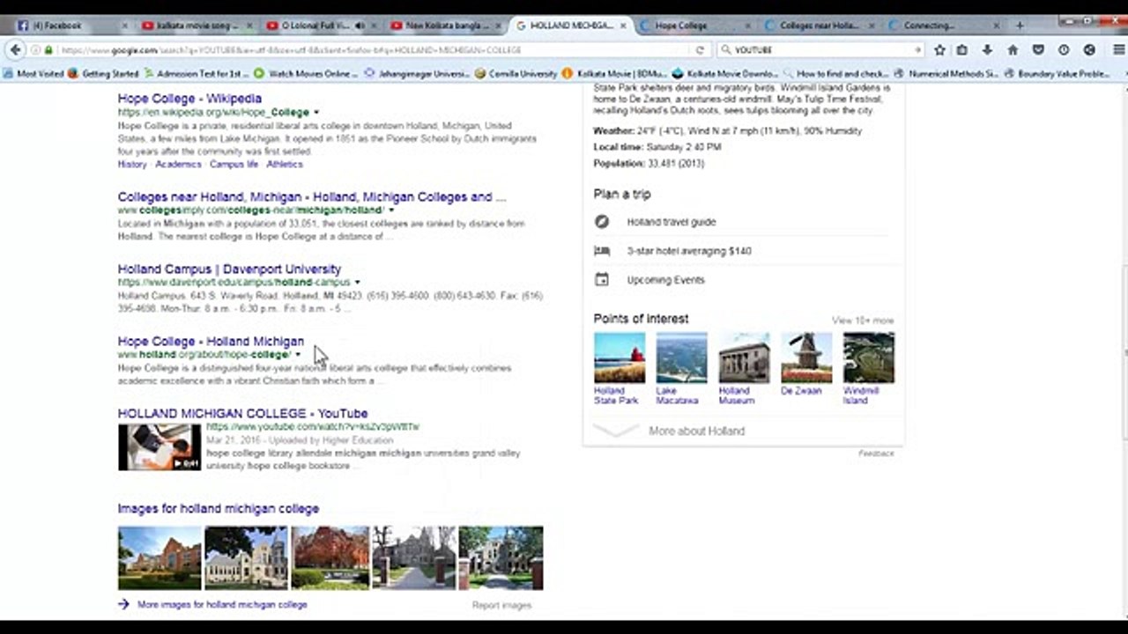Open HOLLAND MICHIGAN COLLEGE YouTube result
The height and width of the screenshot is (634, 1128).
242,414
